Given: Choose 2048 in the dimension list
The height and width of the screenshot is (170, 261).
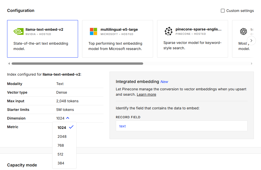Looking at the screenshot, I should click(x=64, y=137).
